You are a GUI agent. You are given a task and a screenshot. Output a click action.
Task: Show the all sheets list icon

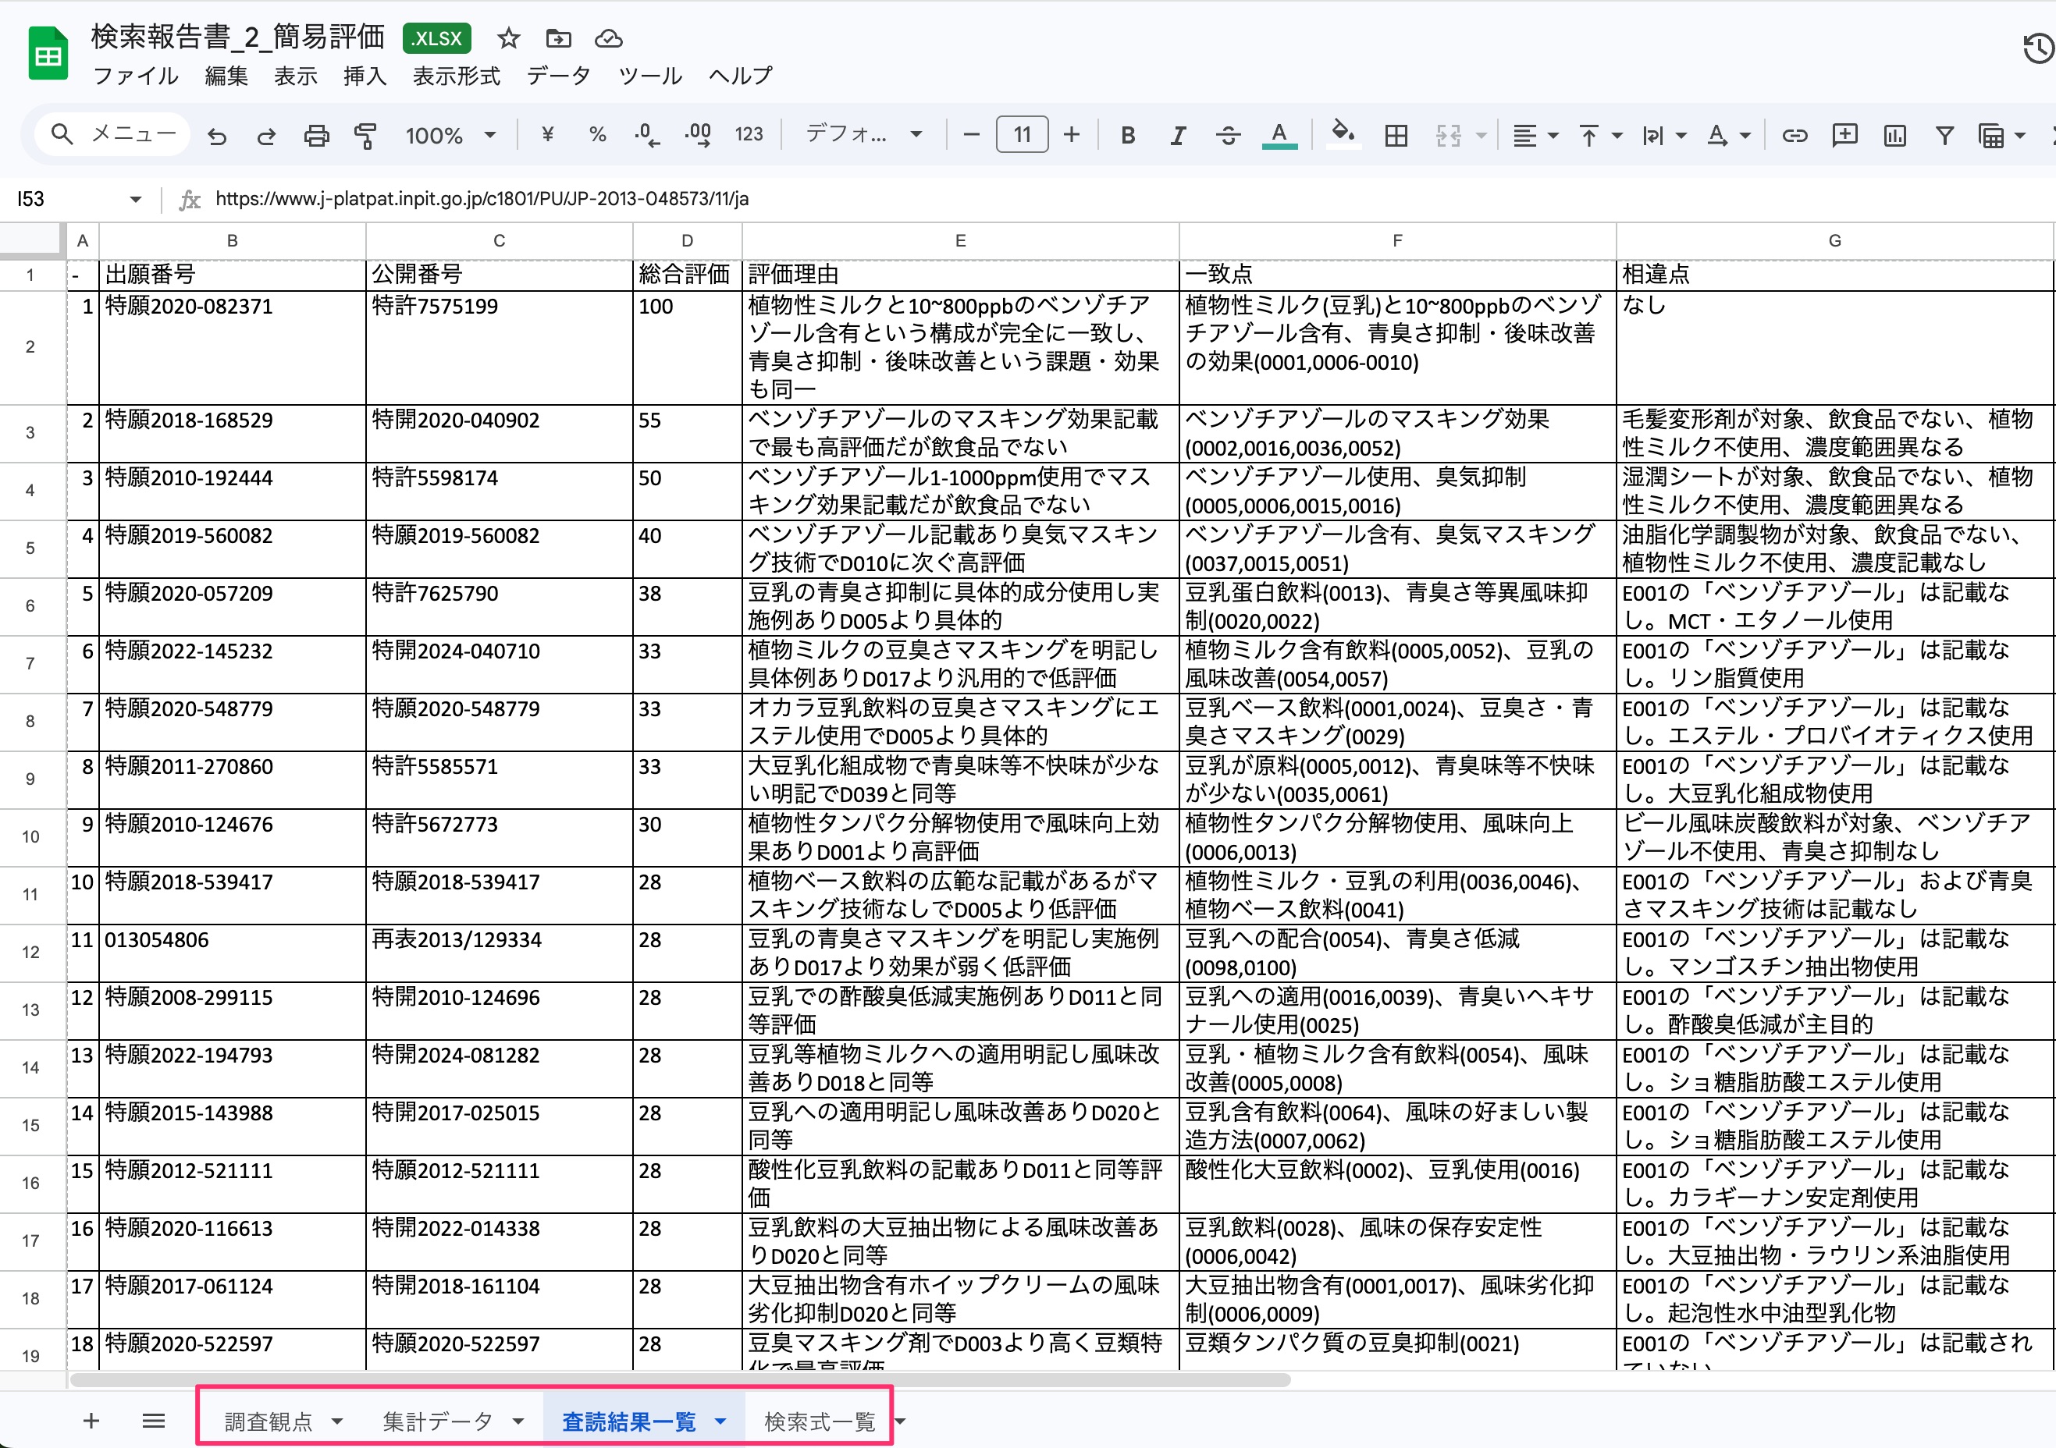tap(153, 1420)
